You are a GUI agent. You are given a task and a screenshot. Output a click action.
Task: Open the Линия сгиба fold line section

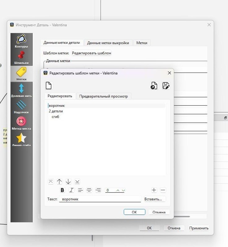[21, 140]
